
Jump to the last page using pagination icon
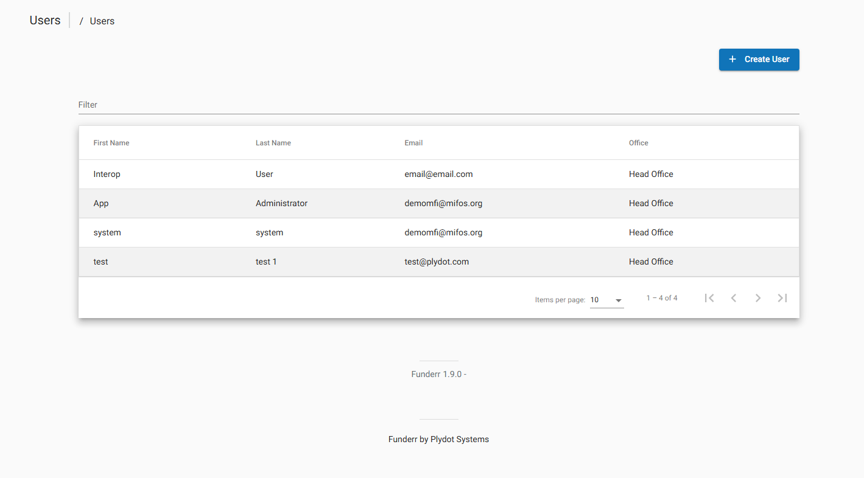(x=782, y=297)
